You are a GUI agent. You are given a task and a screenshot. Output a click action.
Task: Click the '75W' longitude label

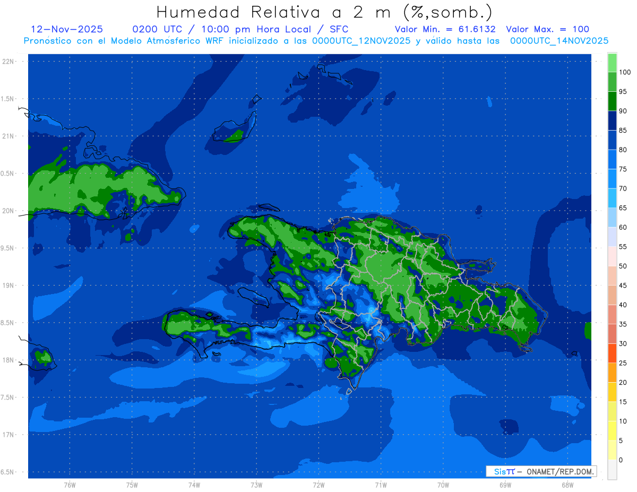132,485
